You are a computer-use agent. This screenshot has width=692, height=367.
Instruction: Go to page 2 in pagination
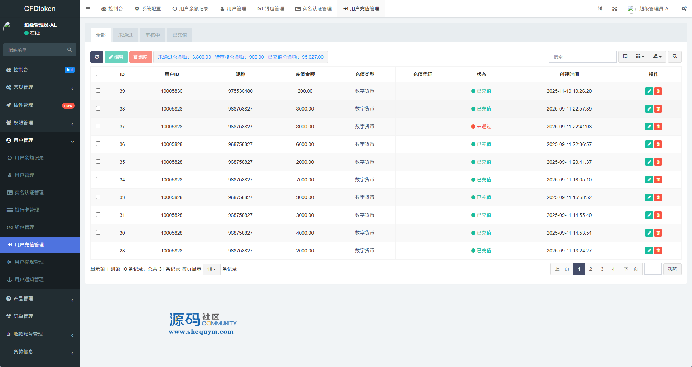[x=591, y=269]
